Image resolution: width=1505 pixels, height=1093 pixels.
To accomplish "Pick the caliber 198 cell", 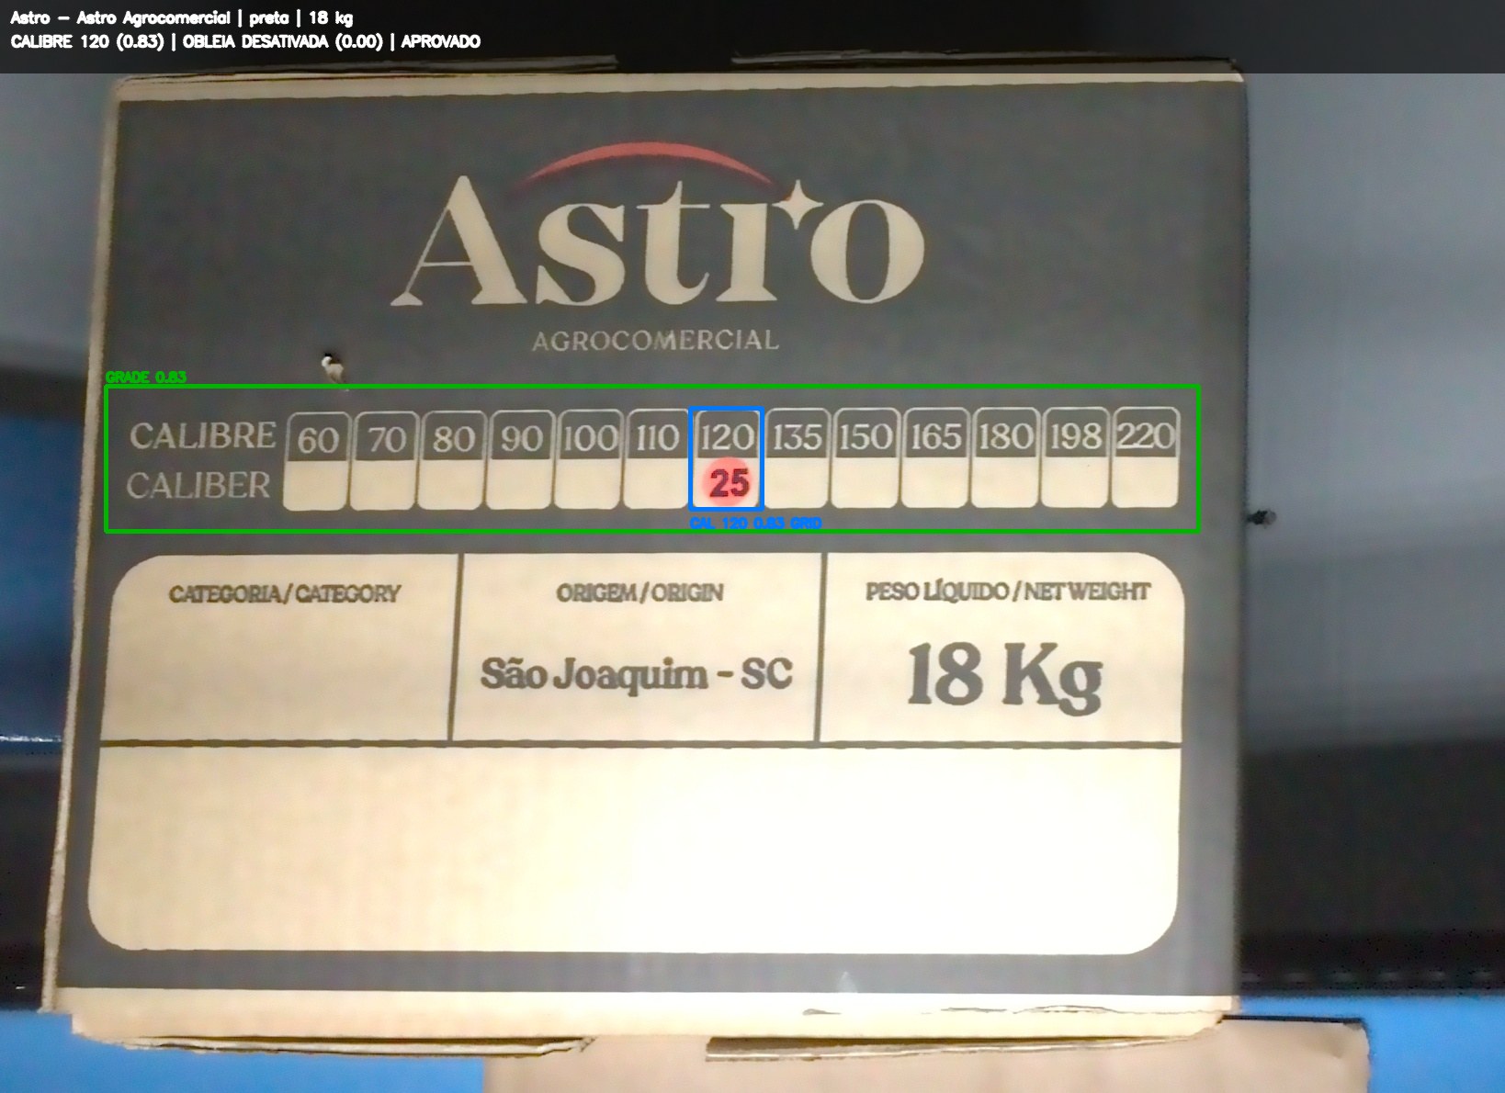I will coord(1074,457).
